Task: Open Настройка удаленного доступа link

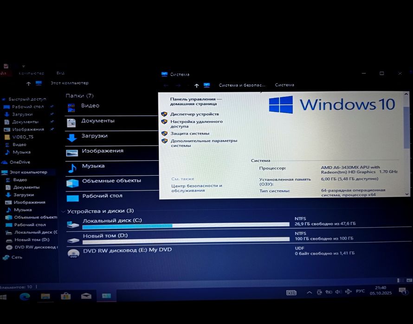Action: (196, 124)
